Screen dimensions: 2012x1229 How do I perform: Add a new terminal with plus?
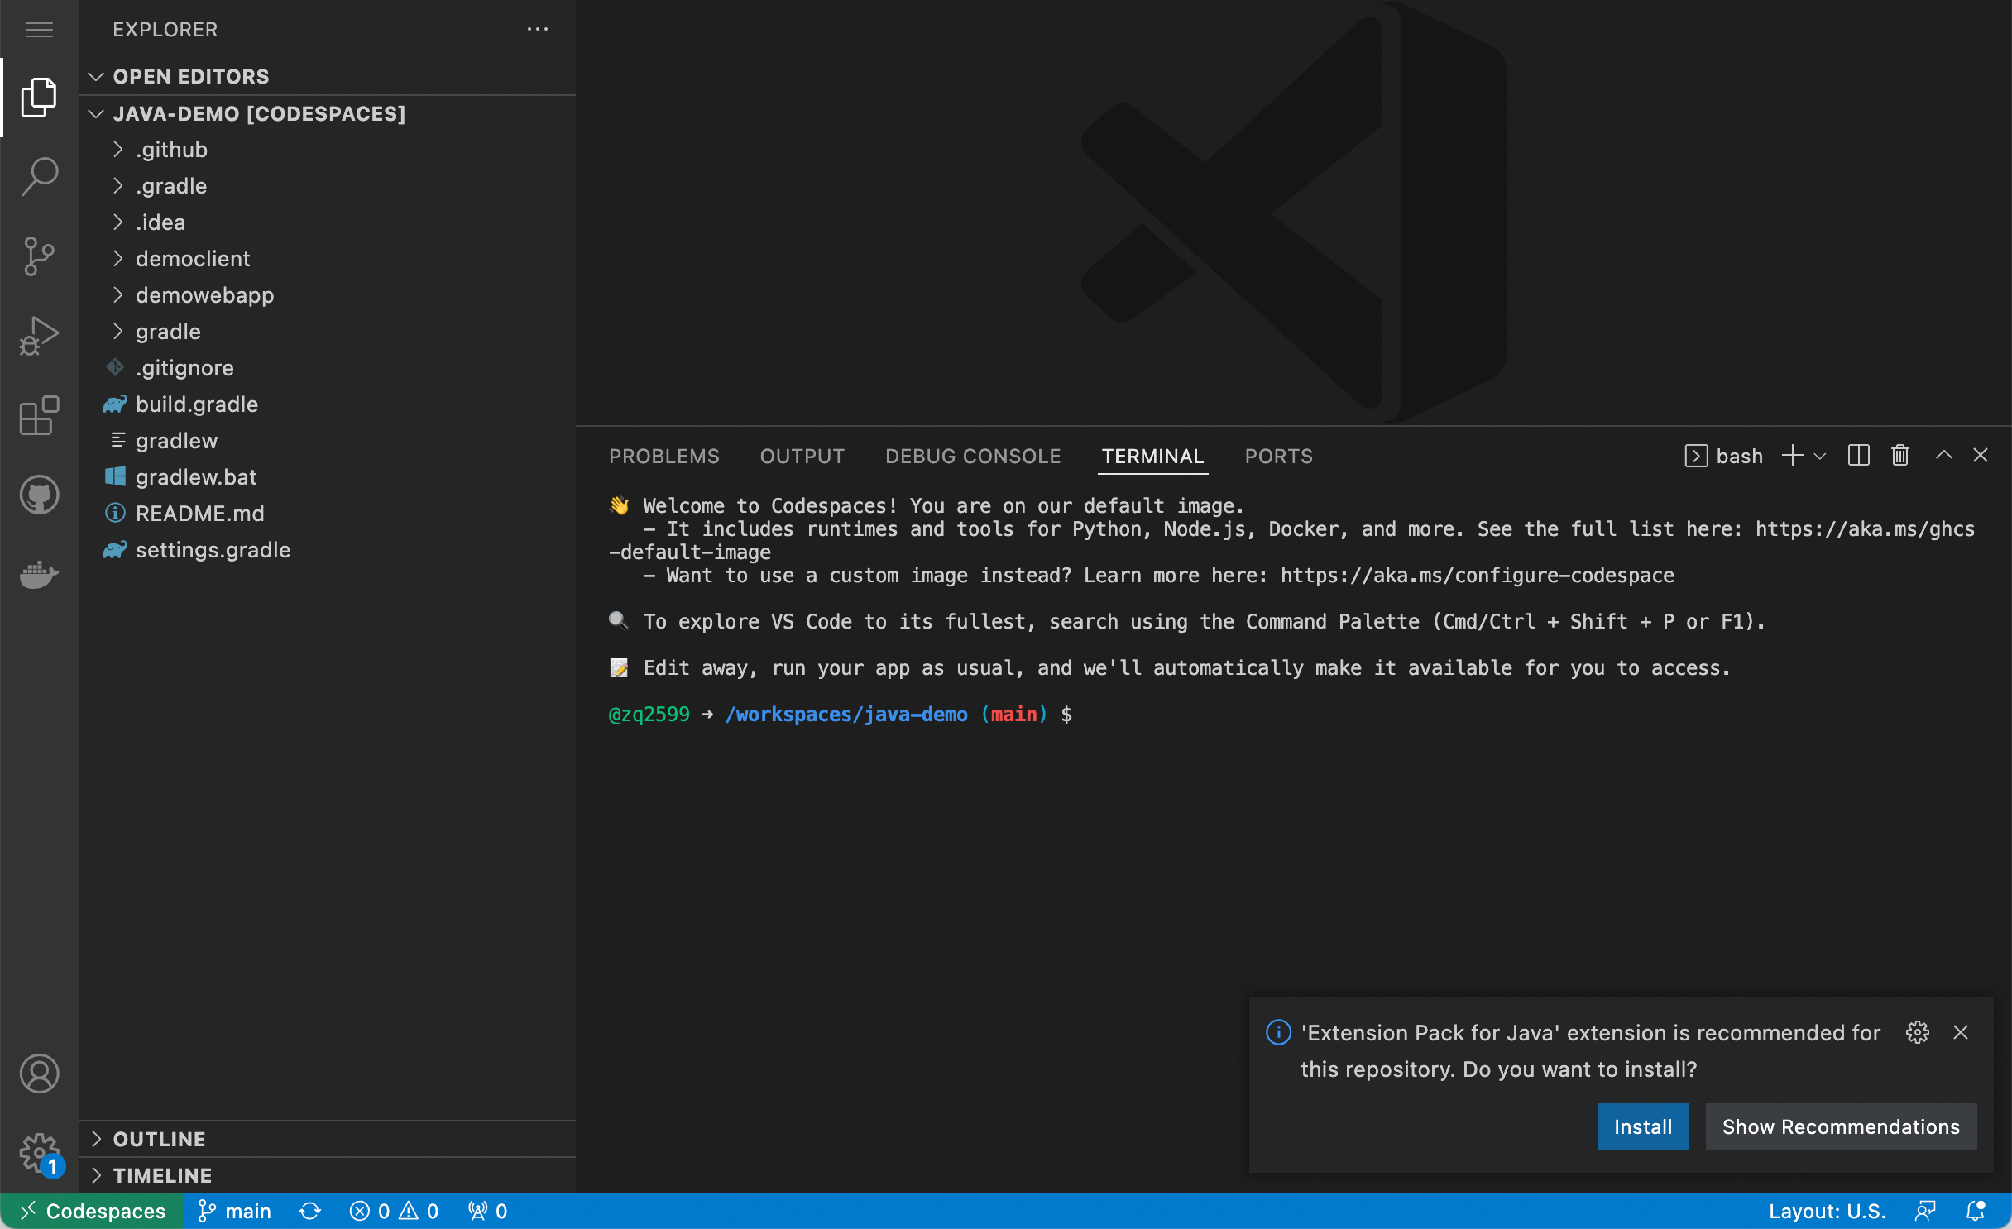click(x=1792, y=456)
